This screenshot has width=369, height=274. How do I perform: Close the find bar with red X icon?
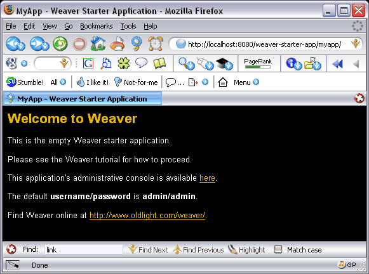point(11,249)
